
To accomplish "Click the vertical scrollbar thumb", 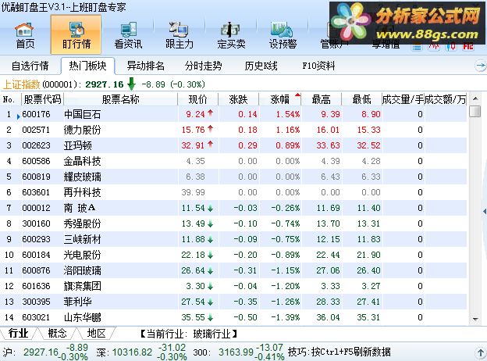I will [475, 111].
